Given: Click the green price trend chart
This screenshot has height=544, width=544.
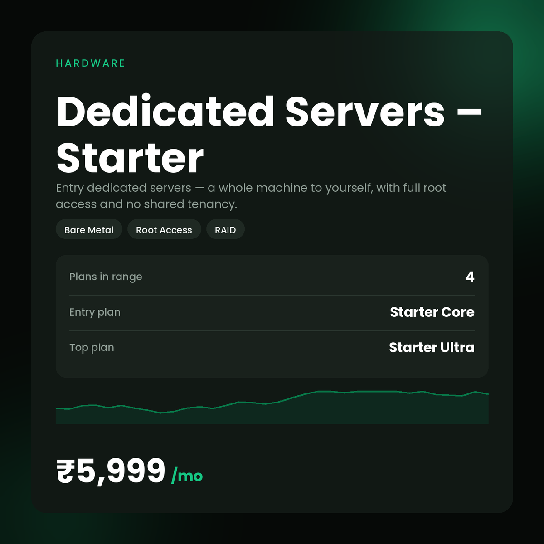Looking at the screenshot, I should point(272,407).
